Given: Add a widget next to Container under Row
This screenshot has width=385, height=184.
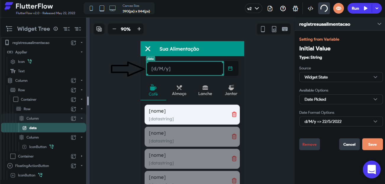Looking at the screenshot, I should pyautogui.click(x=74, y=99).
